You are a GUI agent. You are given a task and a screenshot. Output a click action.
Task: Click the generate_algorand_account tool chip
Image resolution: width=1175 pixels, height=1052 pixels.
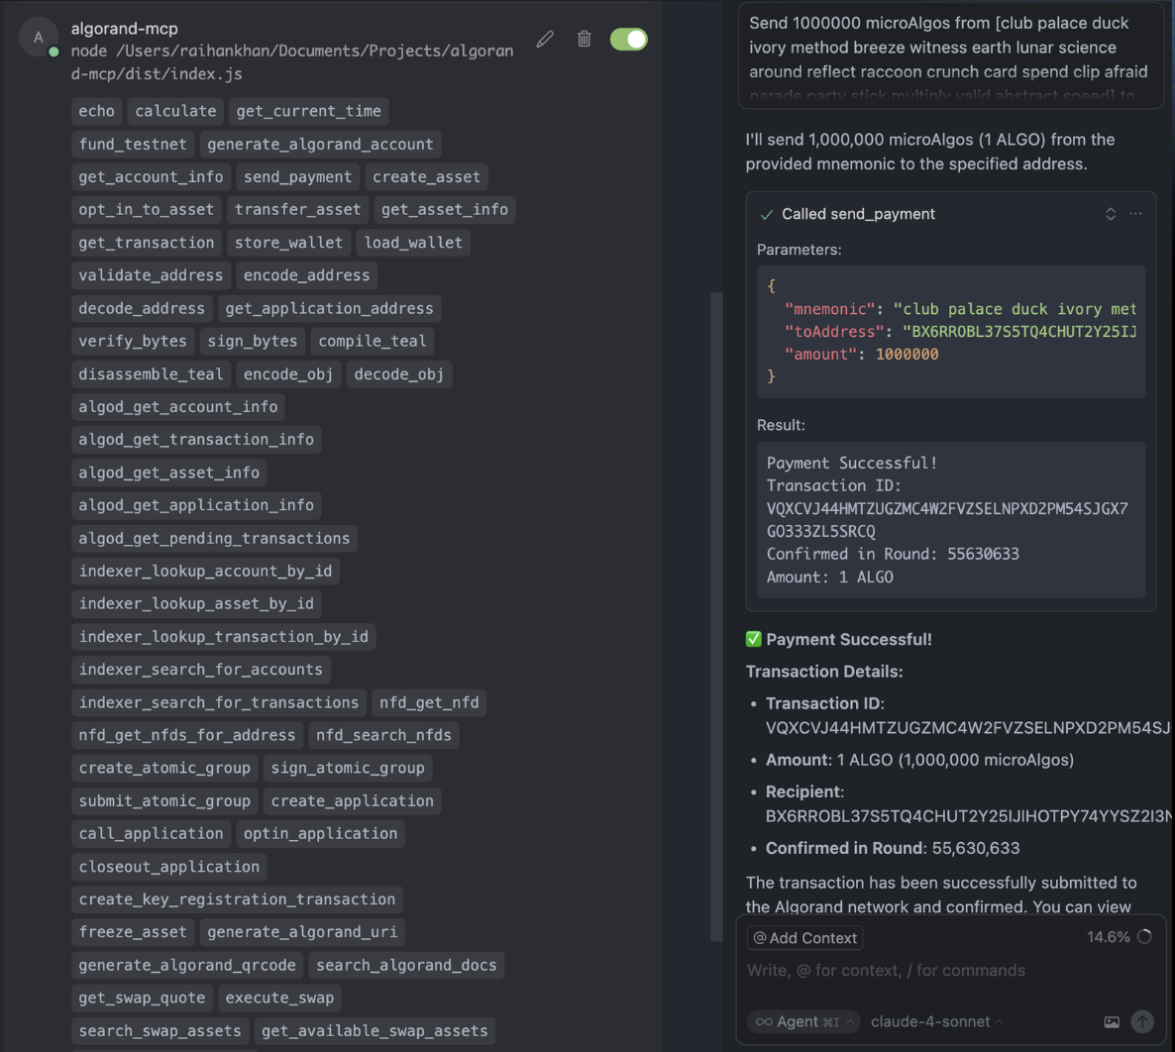point(320,145)
